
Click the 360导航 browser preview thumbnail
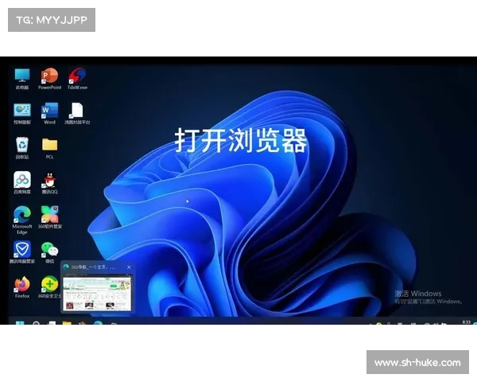(x=97, y=292)
